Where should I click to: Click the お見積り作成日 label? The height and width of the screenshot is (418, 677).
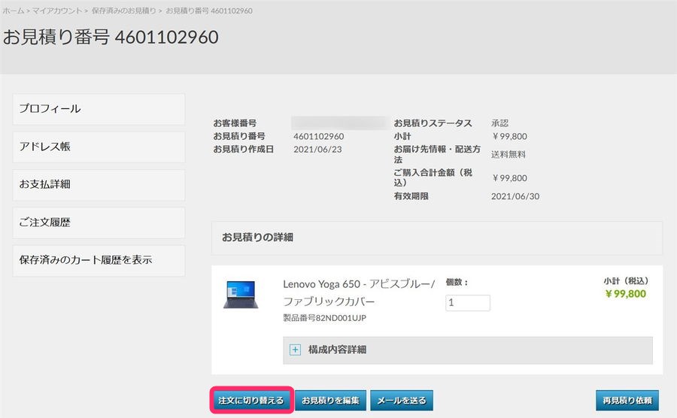pyautogui.click(x=244, y=150)
